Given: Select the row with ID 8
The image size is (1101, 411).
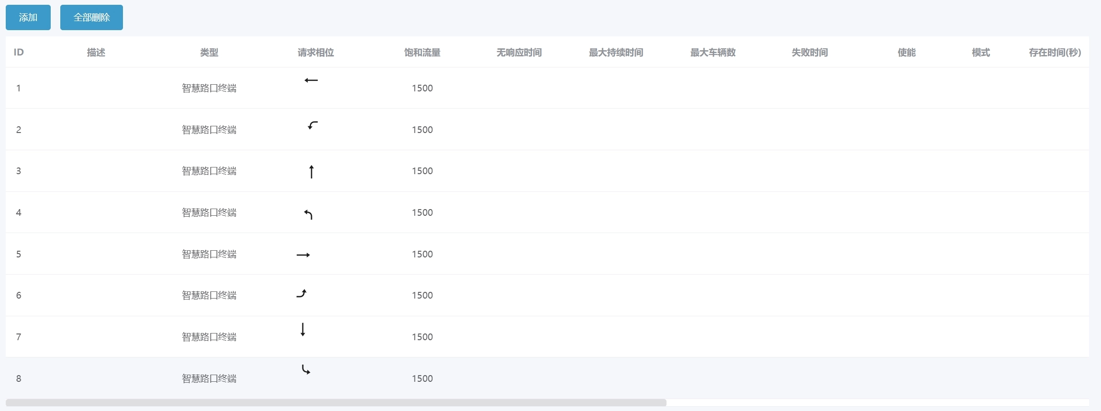Looking at the screenshot, I should (x=19, y=378).
